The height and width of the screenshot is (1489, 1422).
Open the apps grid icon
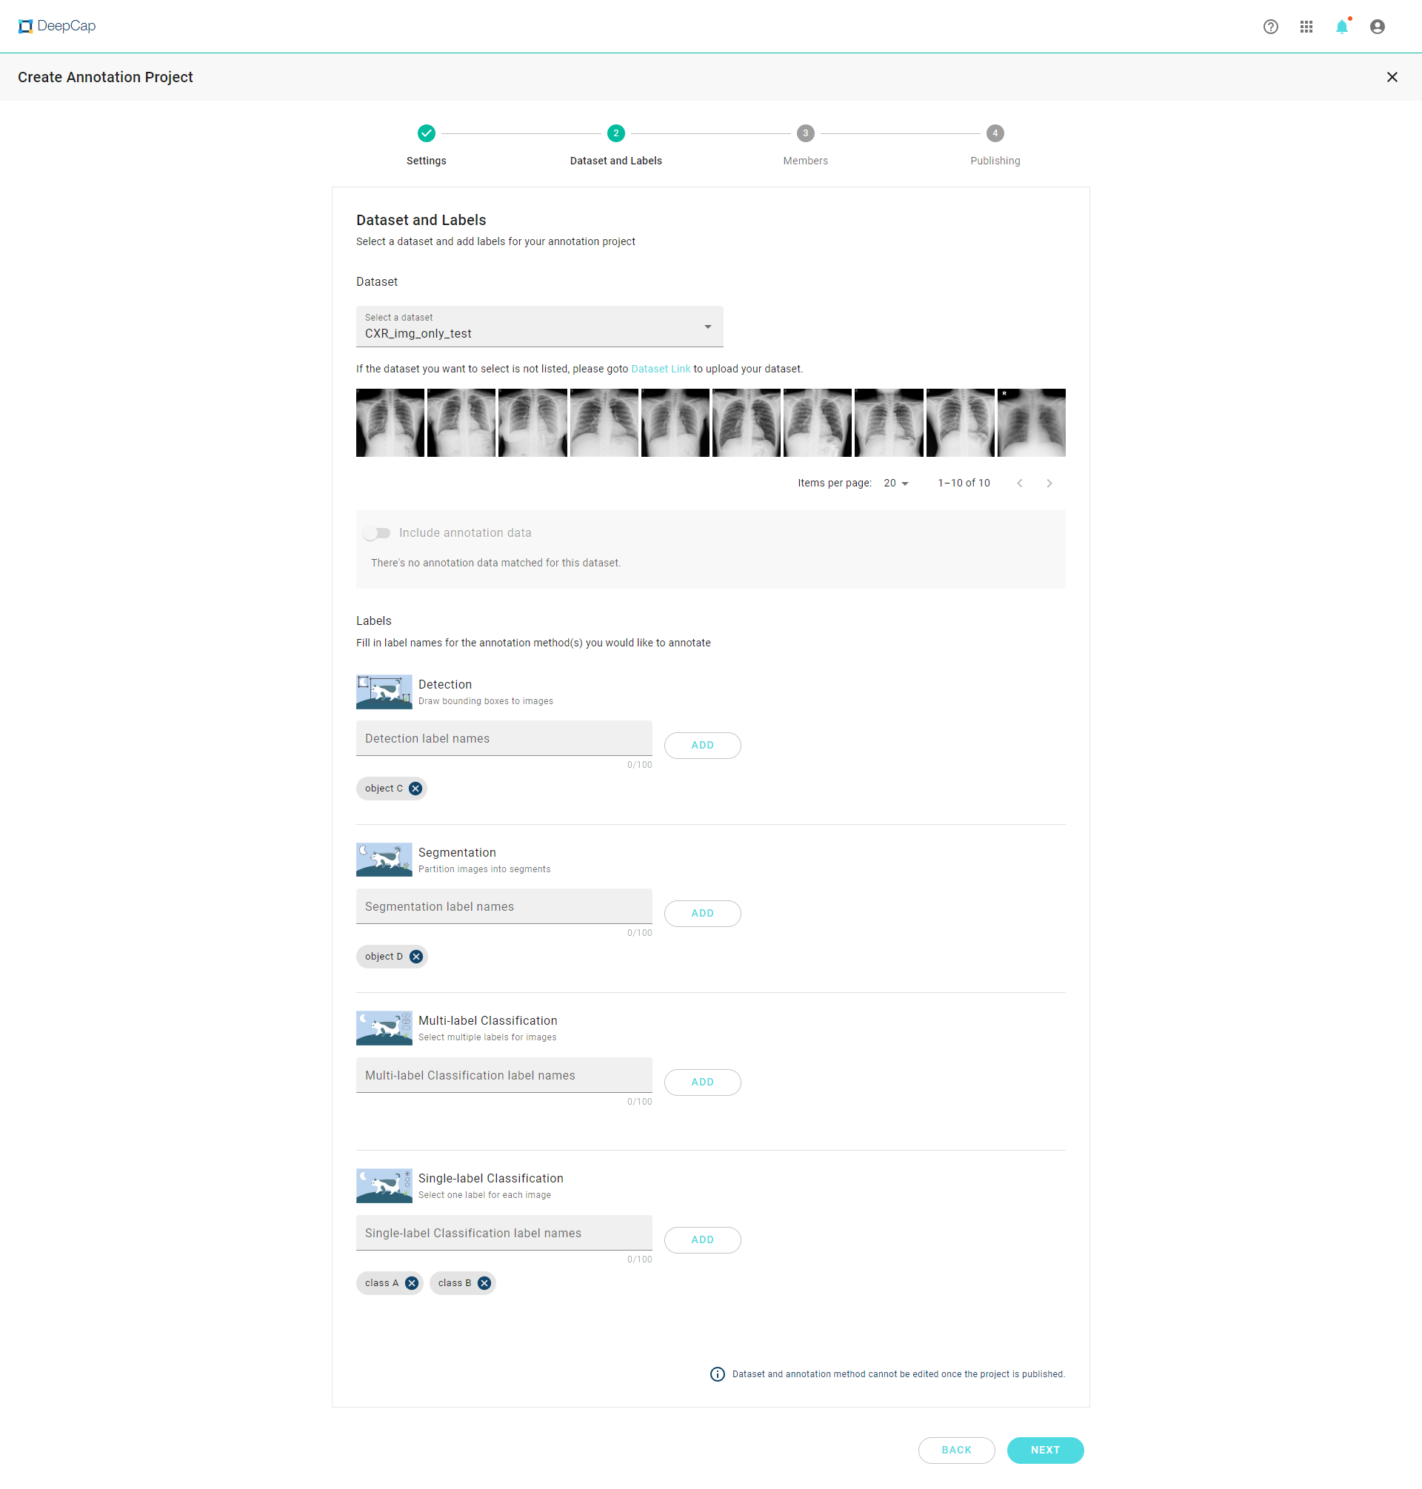(x=1306, y=27)
